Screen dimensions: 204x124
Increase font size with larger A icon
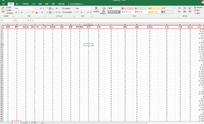(x=41, y=8)
